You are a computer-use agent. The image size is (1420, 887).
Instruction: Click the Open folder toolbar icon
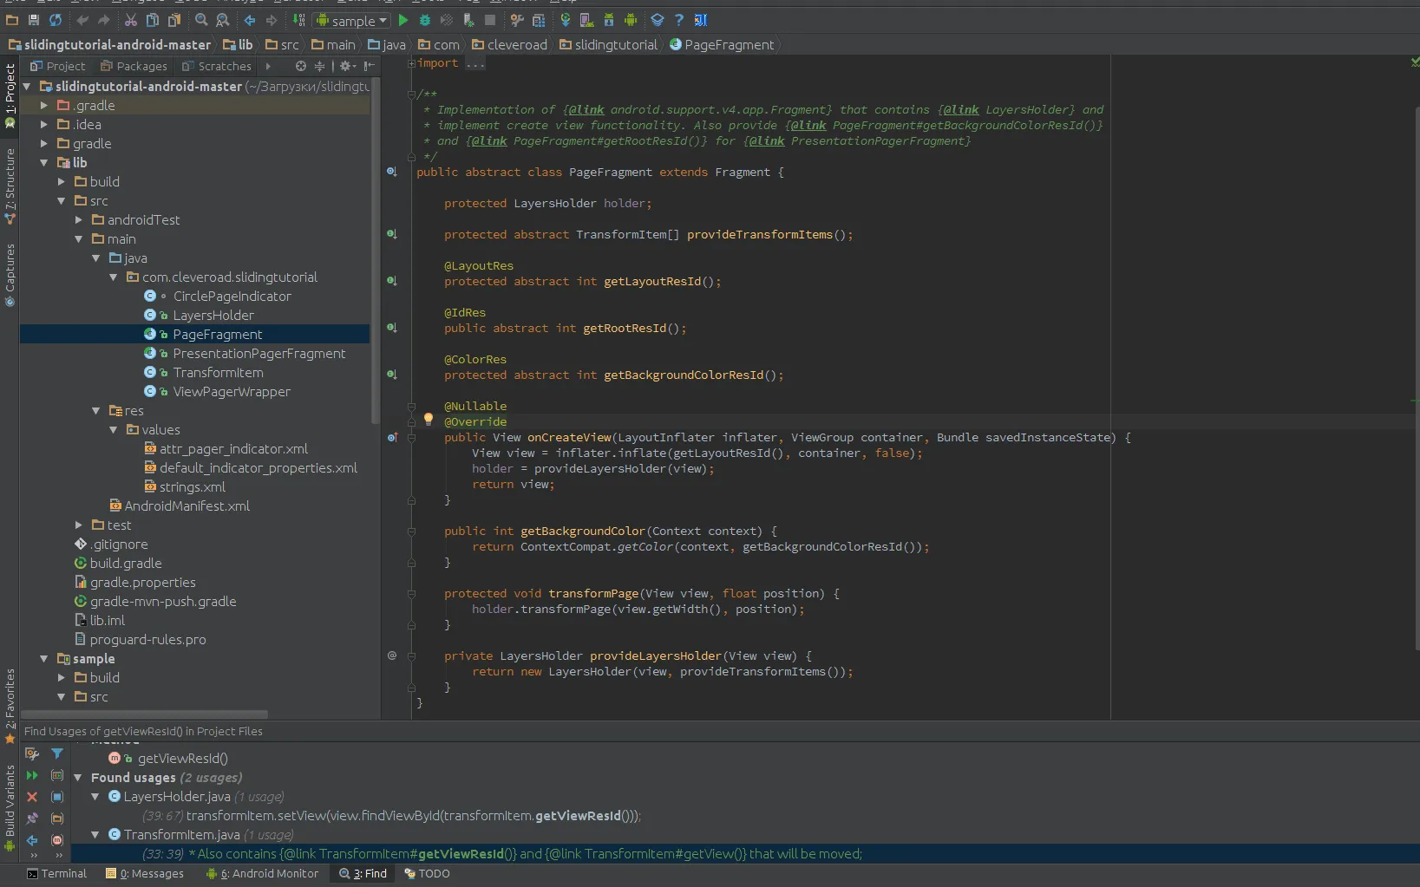tap(12, 20)
